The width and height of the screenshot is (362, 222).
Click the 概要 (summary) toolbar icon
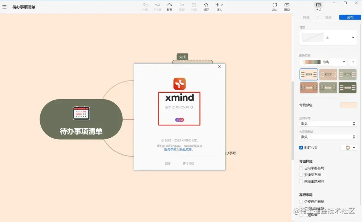182,7
